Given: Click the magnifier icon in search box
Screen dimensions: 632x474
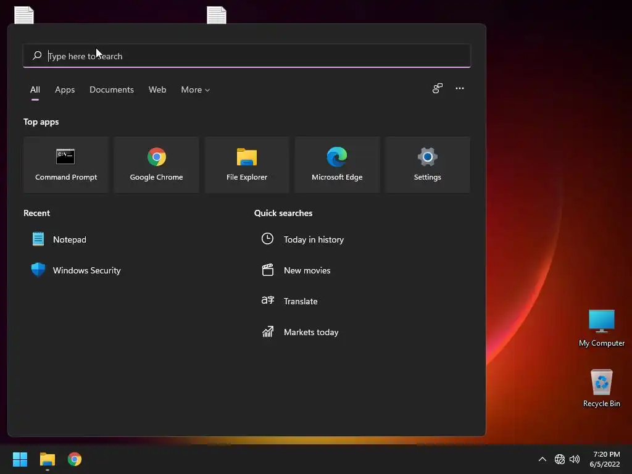Looking at the screenshot, I should tap(37, 56).
